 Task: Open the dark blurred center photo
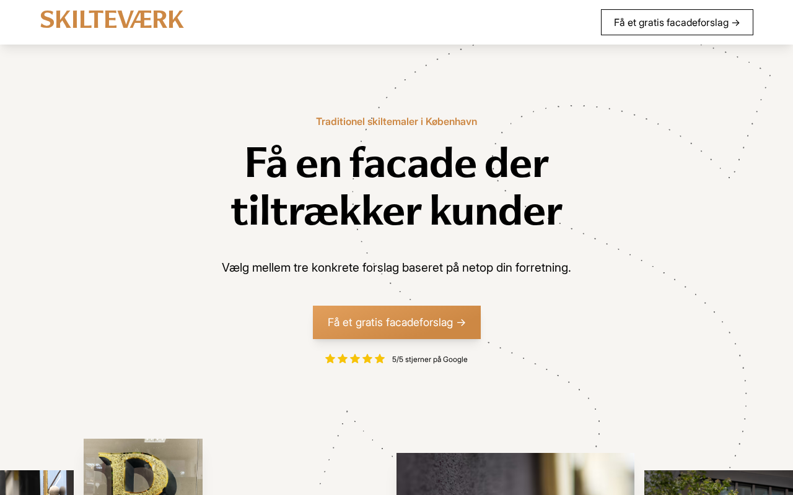515,474
